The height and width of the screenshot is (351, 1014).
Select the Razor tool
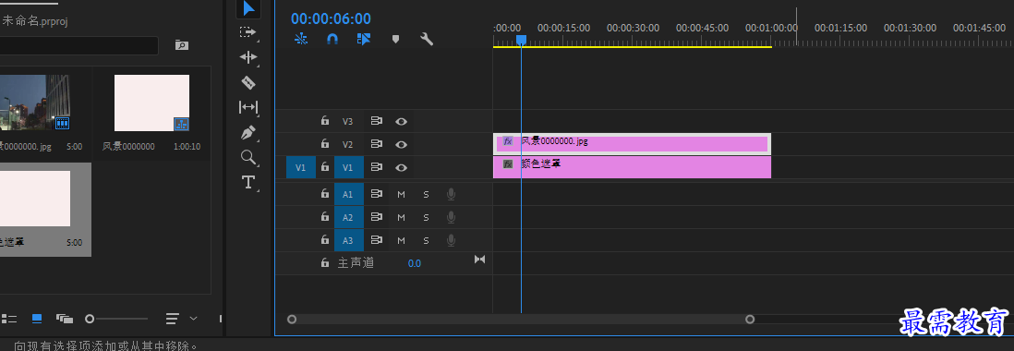(x=248, y=83)
